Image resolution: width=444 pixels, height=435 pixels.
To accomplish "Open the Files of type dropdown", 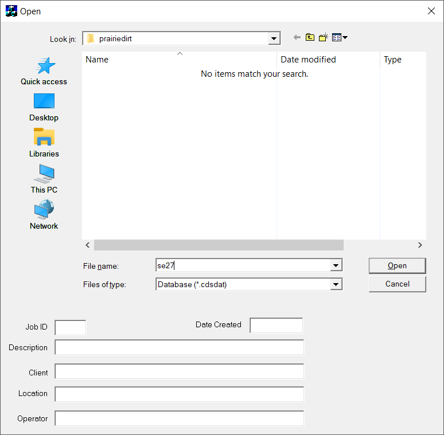I will click(x=336, y=284).
